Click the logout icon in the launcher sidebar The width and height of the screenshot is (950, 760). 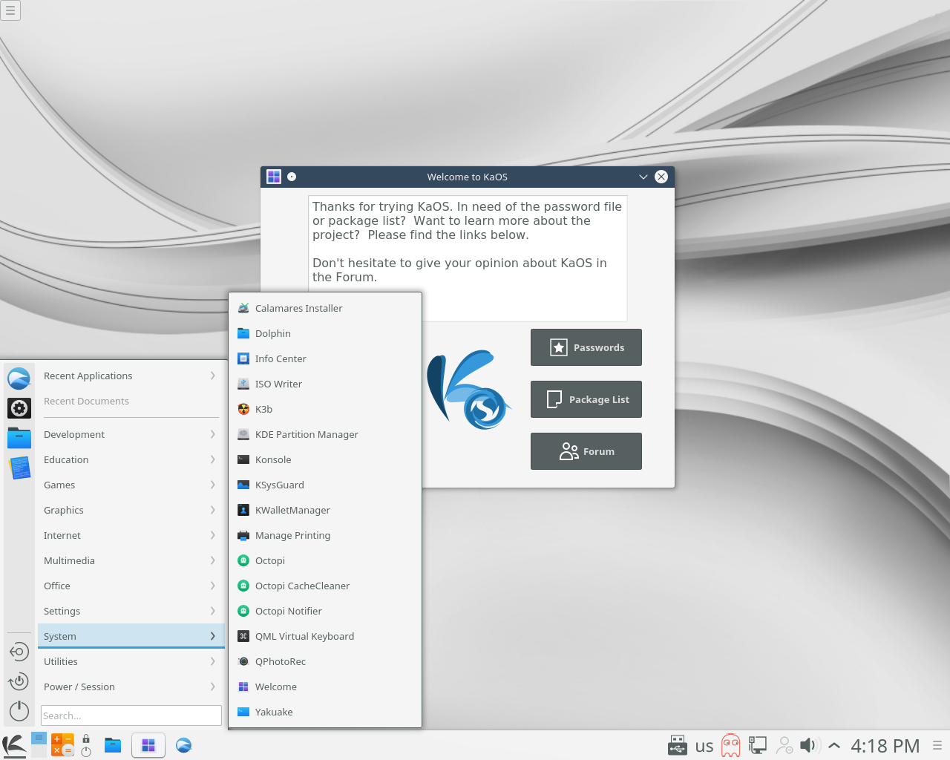pyautogui.click(x=19, y=652)
